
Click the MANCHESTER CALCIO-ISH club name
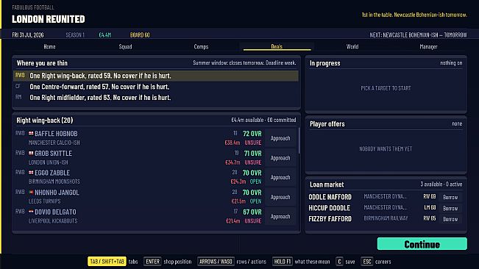[x=54, y=143]
